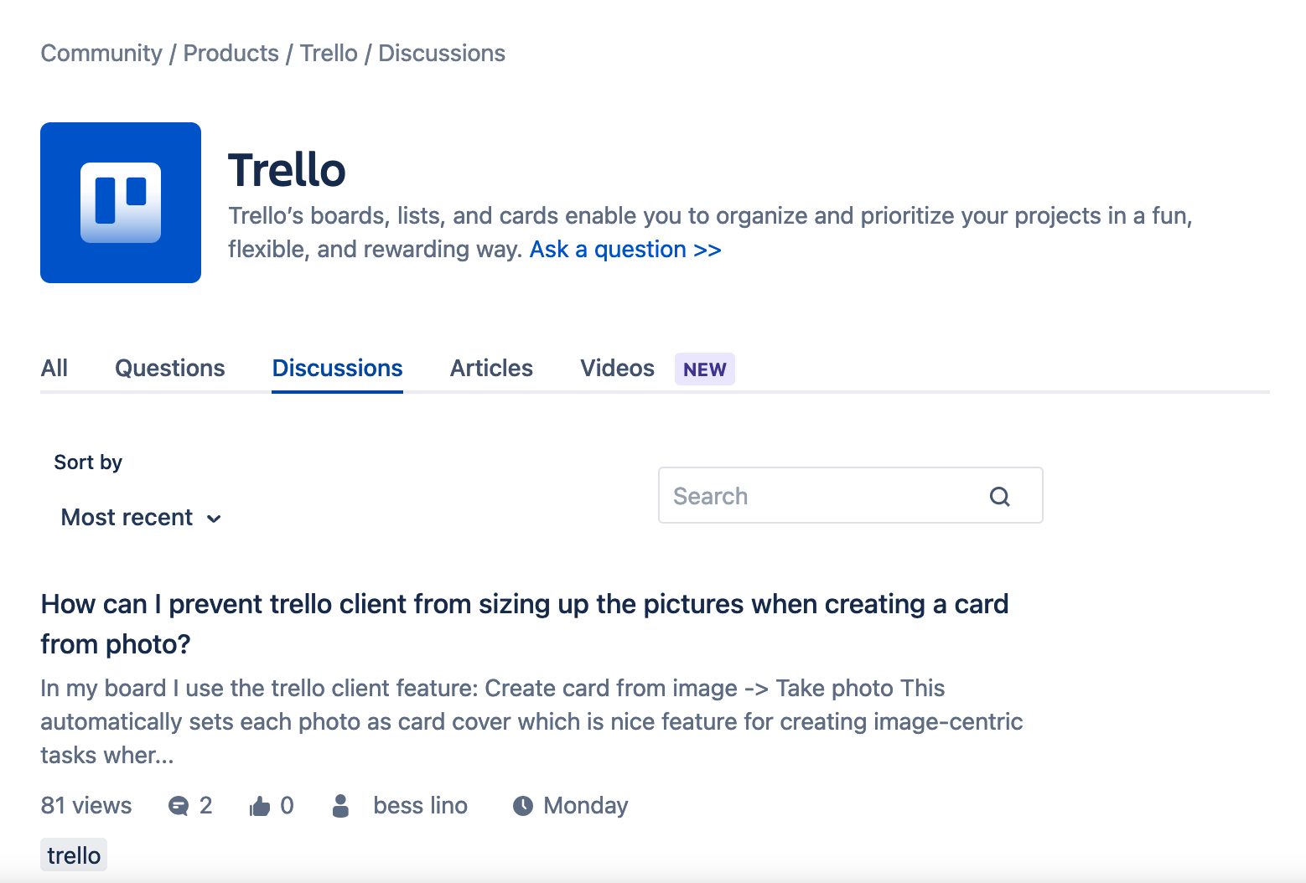The width and height of the screenshot is (1306, 883).
Task: Go to Trello in the breadcrumb
Action: [x=329, y=53]
